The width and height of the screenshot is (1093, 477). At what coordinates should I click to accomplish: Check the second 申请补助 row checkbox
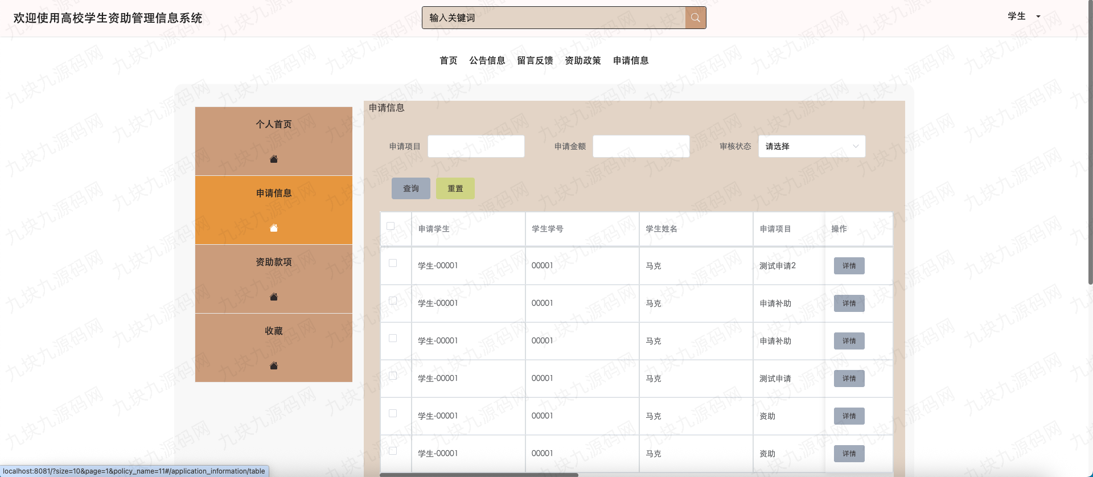pyautogui.click(x=393, y=338)
